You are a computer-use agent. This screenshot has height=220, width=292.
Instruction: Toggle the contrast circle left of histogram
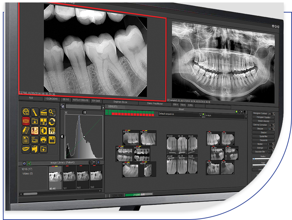pos(62,136)
